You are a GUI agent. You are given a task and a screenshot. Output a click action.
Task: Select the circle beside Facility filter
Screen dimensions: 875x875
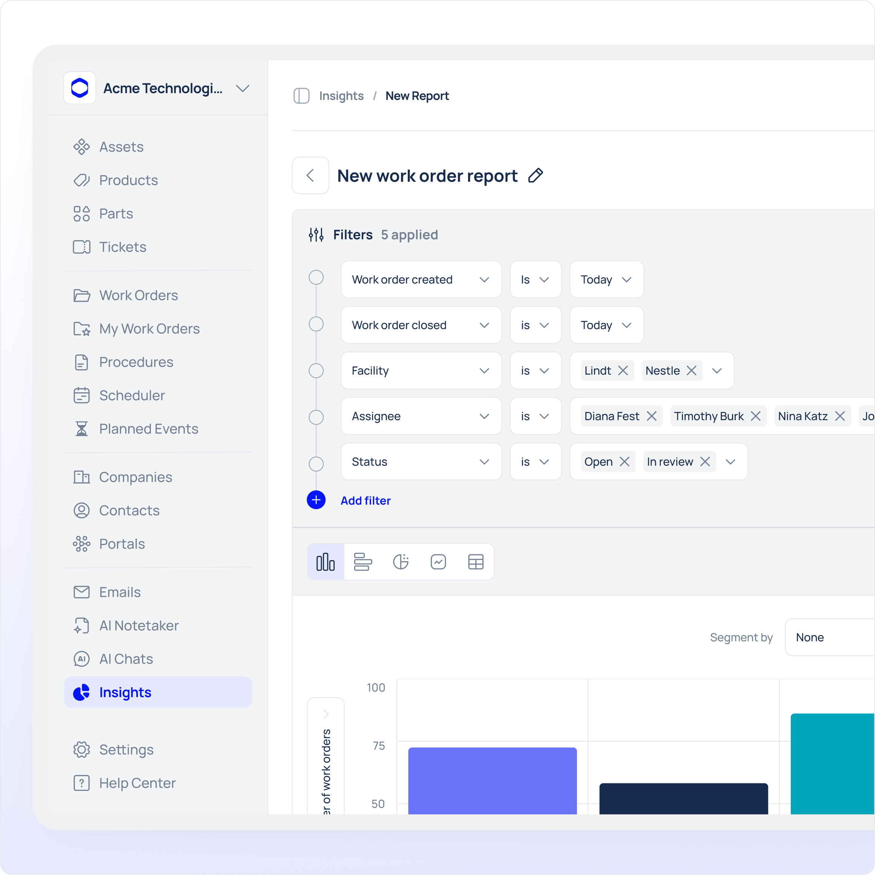[x=316, y=370]
